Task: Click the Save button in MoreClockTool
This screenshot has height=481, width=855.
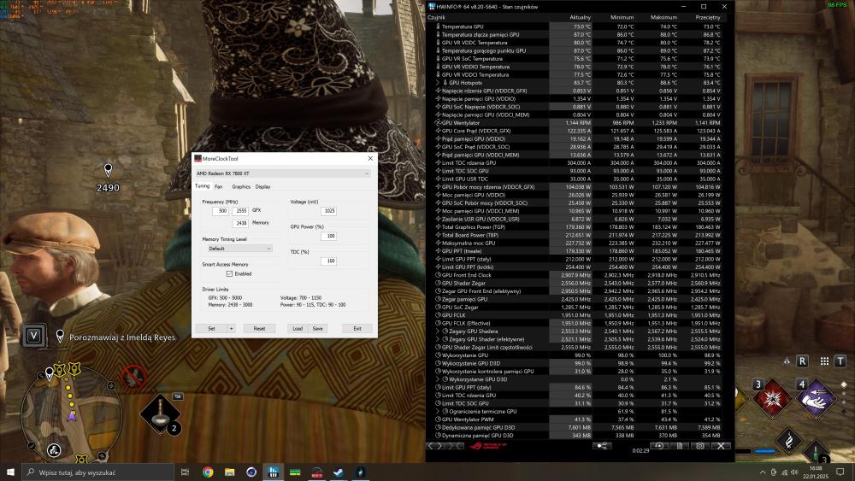Action: pyautogui.click(x=317, y=328)
